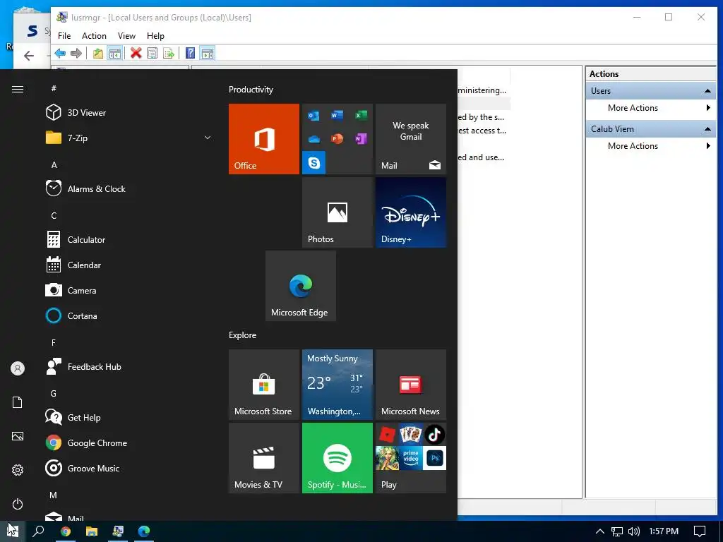
Task: Open Camera from app list
Action: [129, 290]
